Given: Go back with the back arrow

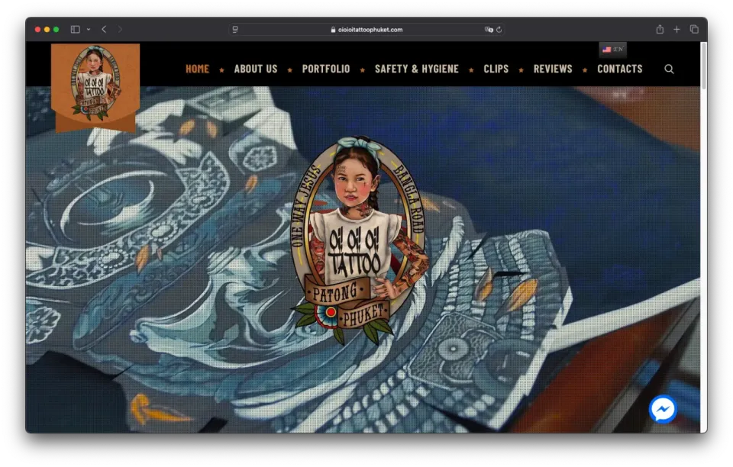Looking at the screenshot, I should point(104,30).
